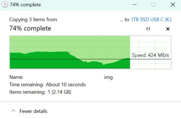The width and height of the screenshot is (181, 118).
Task: Collapse the view with the Fewer details chevron
Action: (13, 111)
